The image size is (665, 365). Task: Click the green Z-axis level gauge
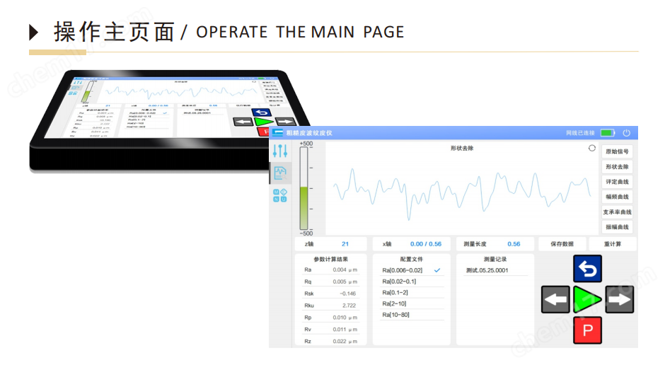[x=303, y=189]
